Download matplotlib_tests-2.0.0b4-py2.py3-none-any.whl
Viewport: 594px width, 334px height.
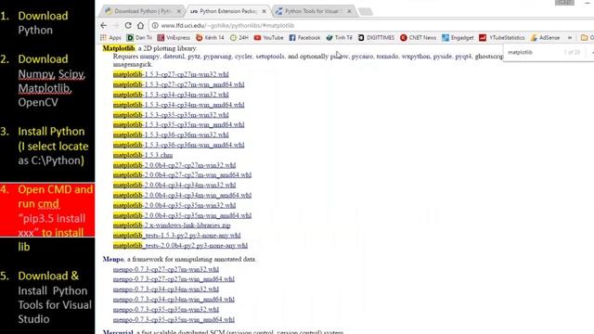click(180, 245)
